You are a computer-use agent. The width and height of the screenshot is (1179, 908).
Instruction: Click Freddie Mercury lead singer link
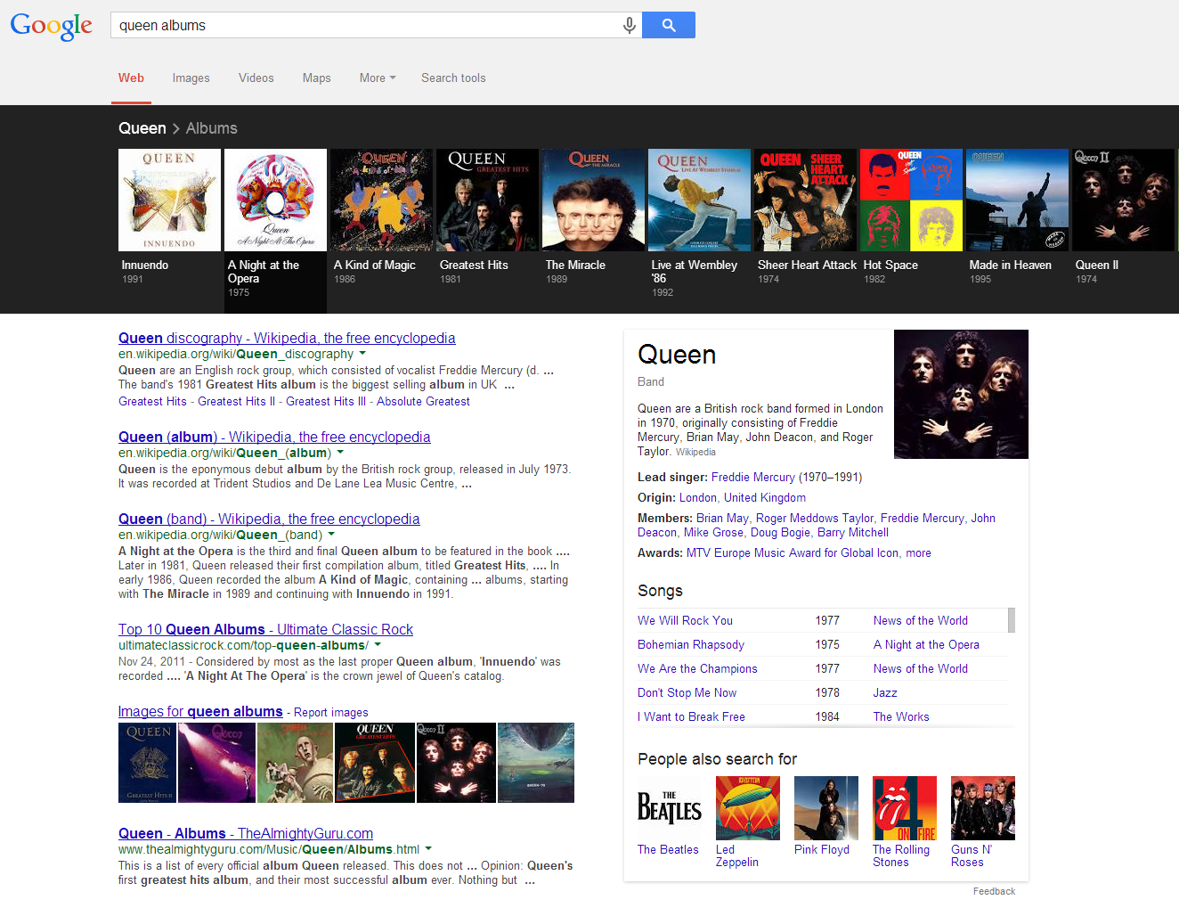(753, 478)
